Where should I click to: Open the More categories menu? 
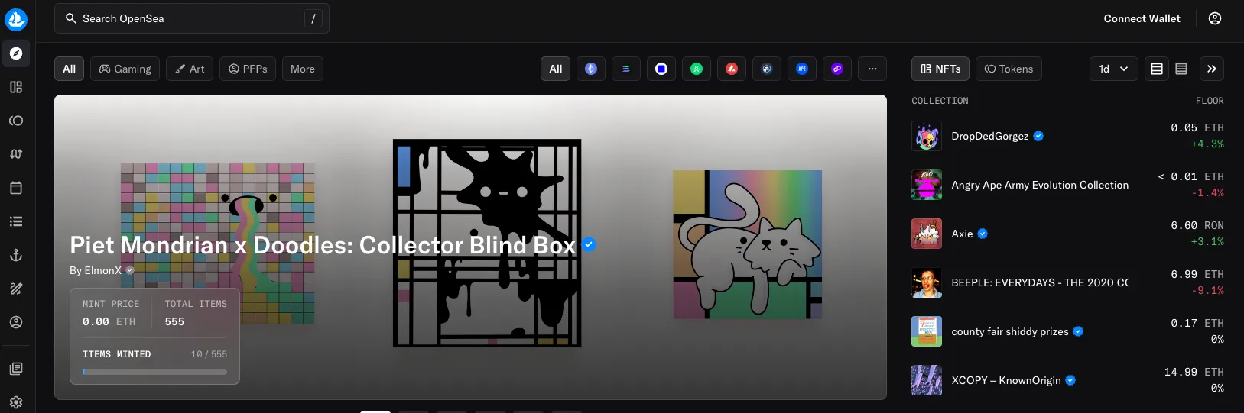pyautogui.click(x=303, y=69)
